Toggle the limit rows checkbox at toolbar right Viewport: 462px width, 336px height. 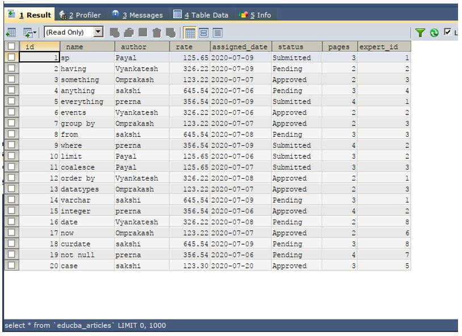447,32
